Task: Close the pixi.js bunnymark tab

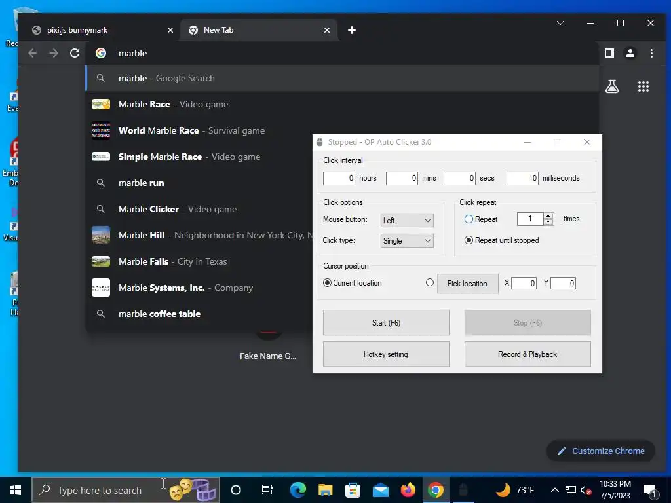Action: (x=170, y=30)
